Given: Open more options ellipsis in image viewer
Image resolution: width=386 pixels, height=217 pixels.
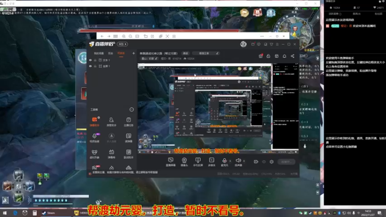Looking at the screenshot, I should [262, 36].
